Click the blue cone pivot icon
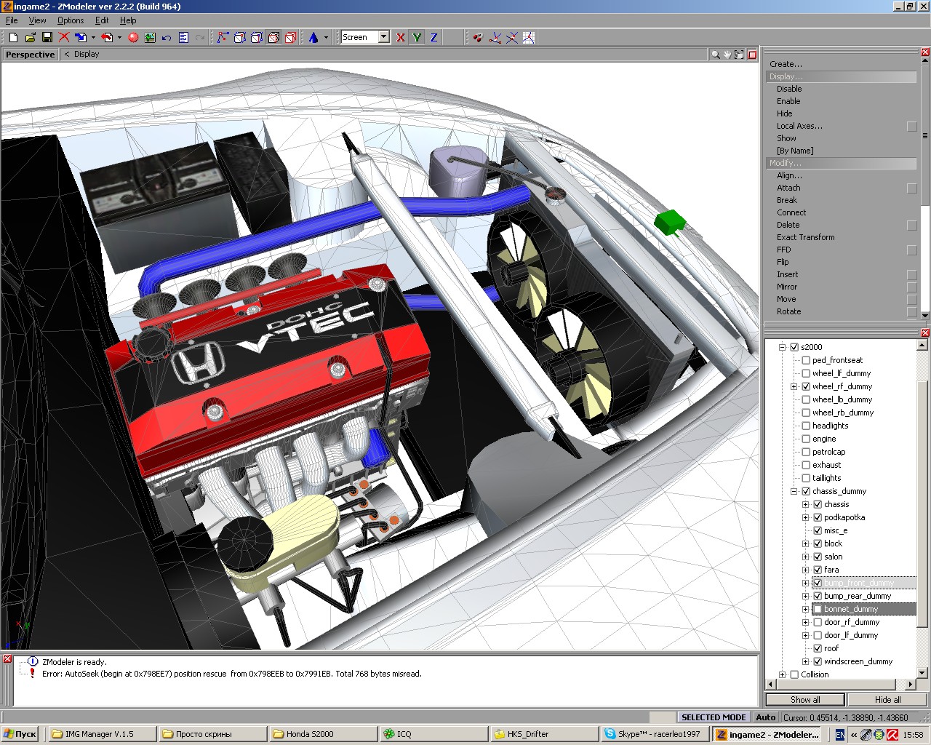 pos(313,37)
